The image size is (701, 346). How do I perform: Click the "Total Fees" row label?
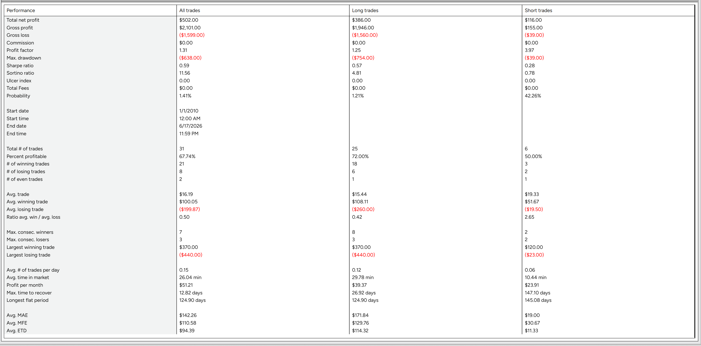(18, 88)
